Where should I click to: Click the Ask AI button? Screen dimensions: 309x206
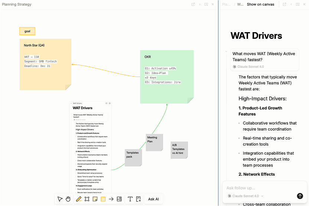click(153, 199)
